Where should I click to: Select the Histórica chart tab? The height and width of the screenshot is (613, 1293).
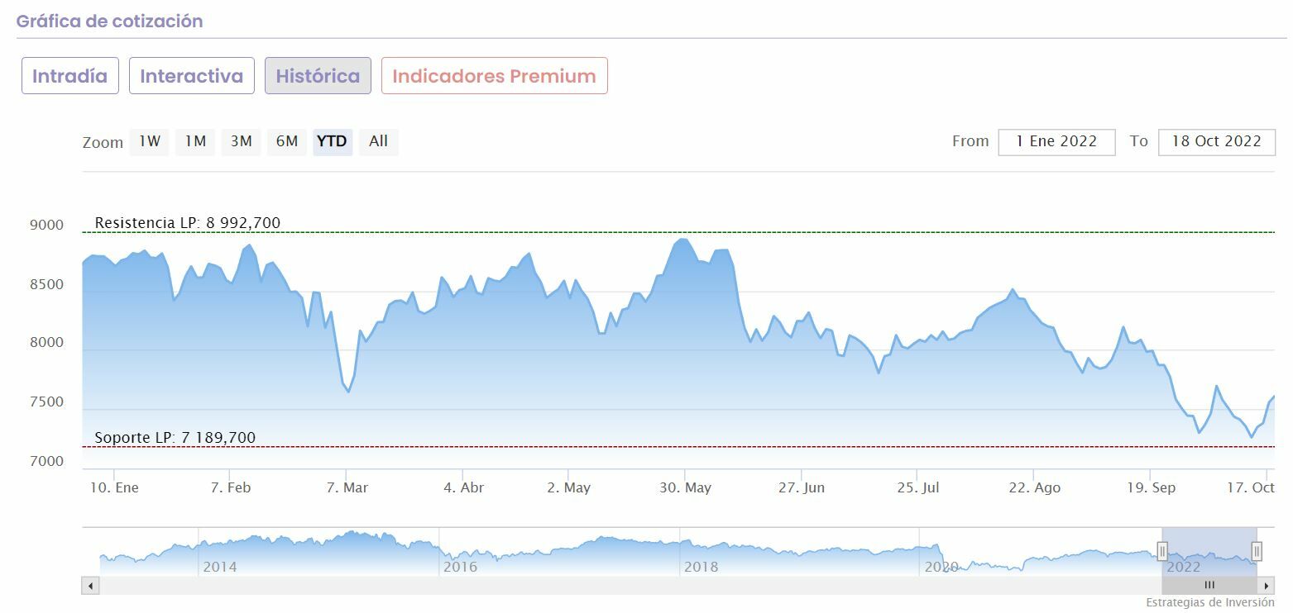pyautogui.click(x=318, y=76)
